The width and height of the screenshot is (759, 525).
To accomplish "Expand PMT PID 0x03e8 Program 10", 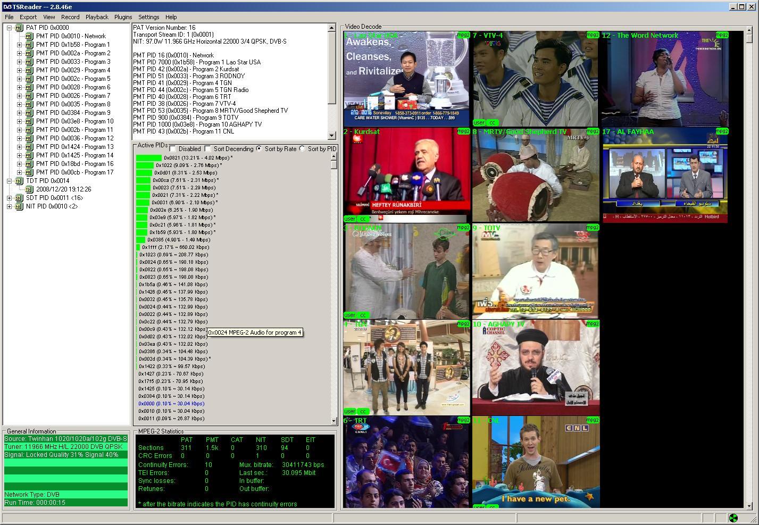I will (x=19, y=121).
